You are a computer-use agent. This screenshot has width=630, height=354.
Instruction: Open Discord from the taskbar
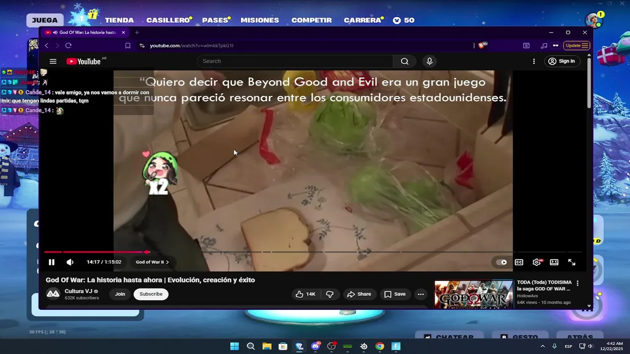pos(315,346)
